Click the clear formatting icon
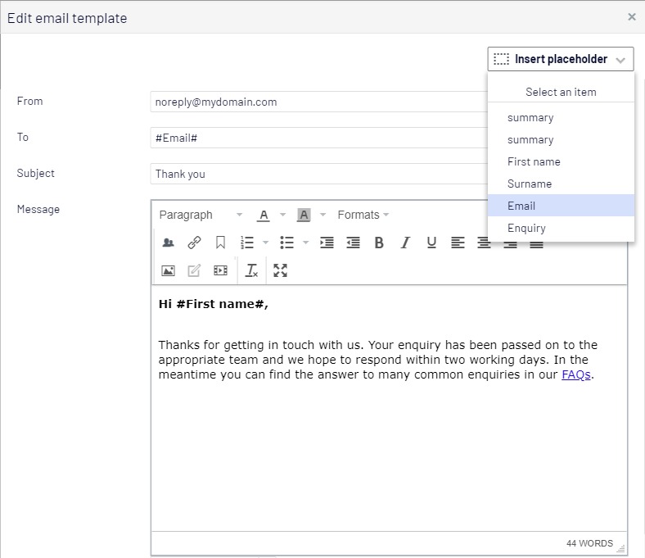Image resolution: width=645 pixels, height=558 pixels. (252, 270)
